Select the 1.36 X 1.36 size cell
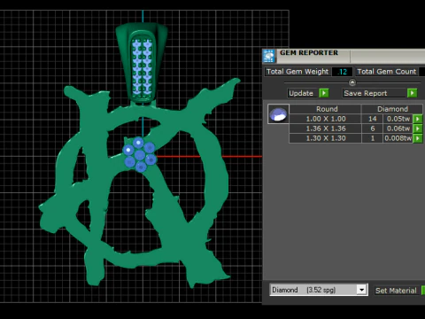The height and width of the screenshot is (319, 425). tap(326, 128)
